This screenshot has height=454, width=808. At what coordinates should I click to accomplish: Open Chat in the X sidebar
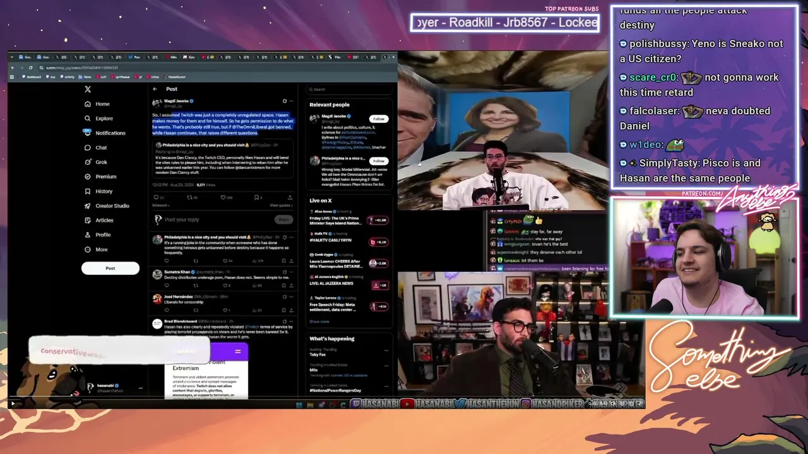point(95,148)
